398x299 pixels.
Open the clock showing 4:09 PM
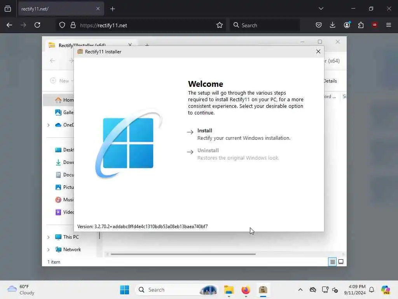click(x=355, y=290)
